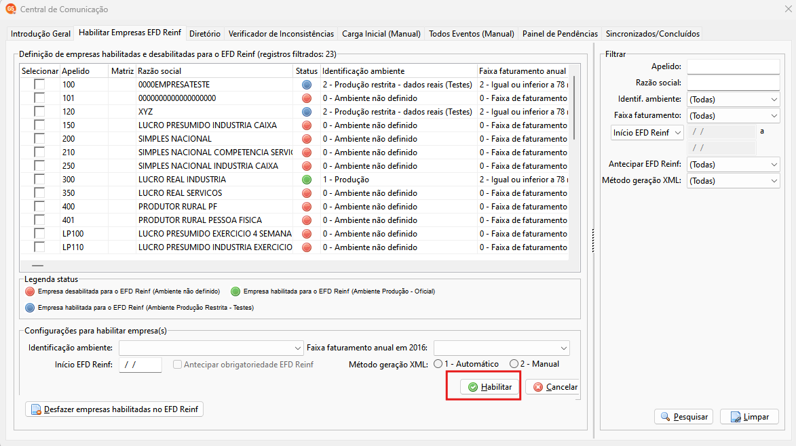Click red status icon for row 210
The width and height of the screenshot is (796, 446).
coord(307,153)
